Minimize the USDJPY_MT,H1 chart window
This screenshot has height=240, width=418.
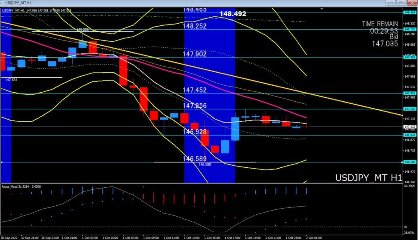390,3
